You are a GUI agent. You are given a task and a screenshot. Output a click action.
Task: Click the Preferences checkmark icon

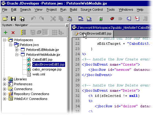[10, 84]
